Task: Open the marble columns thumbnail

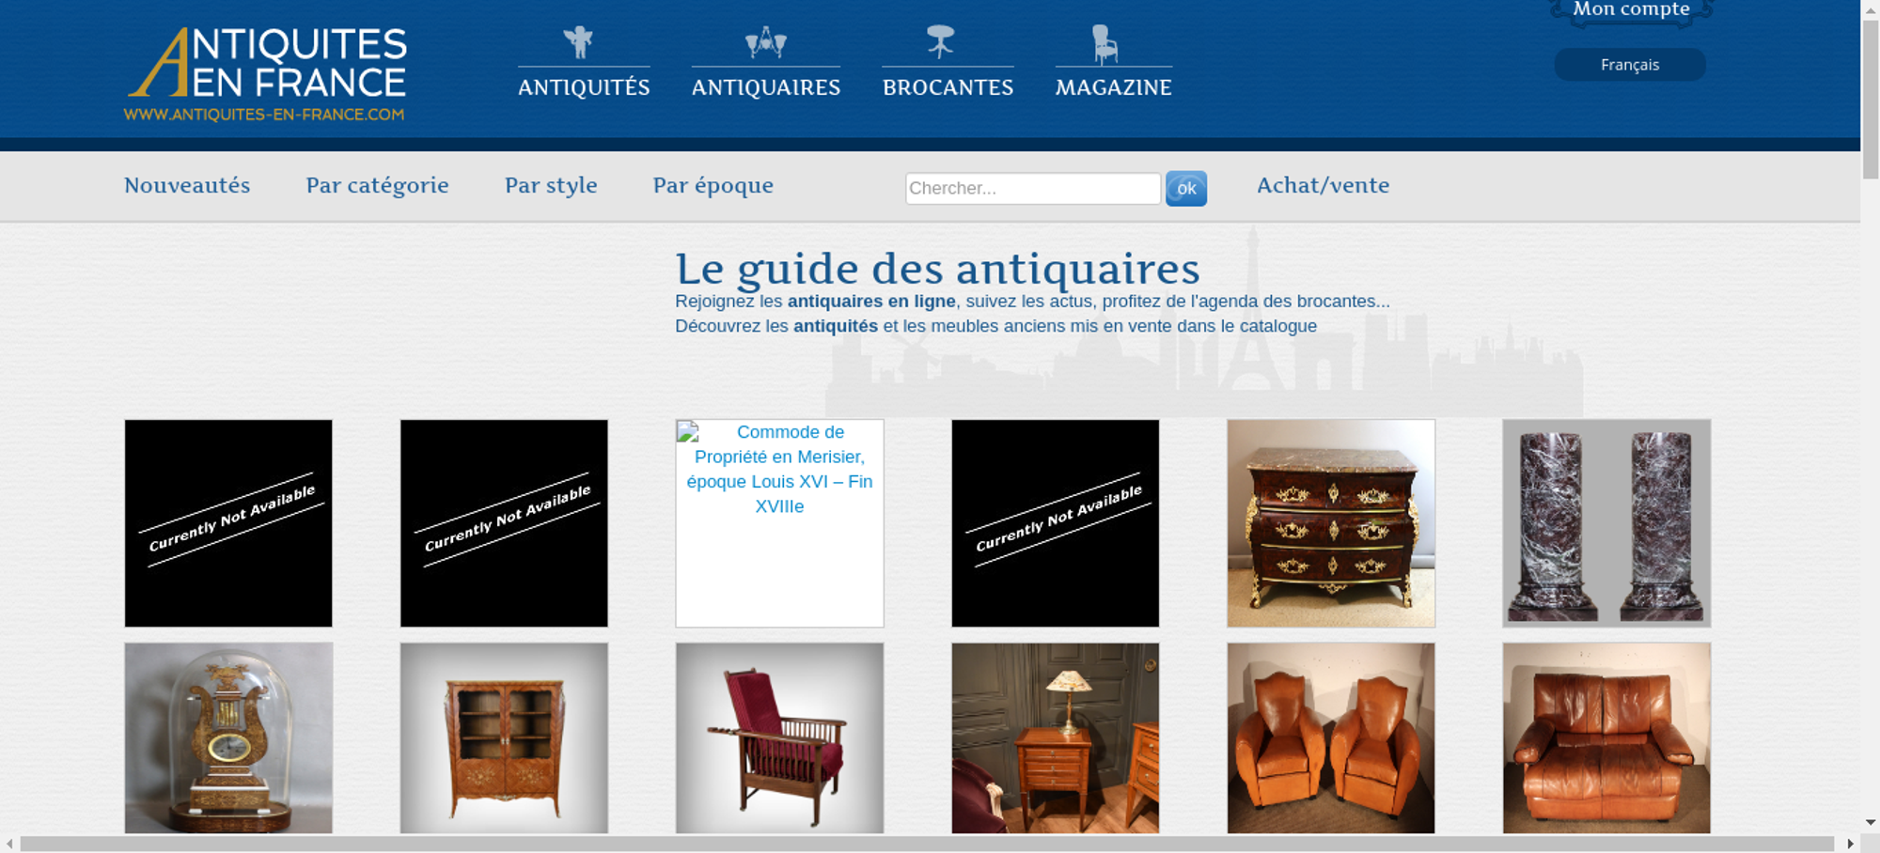Action: [1606, 523]
